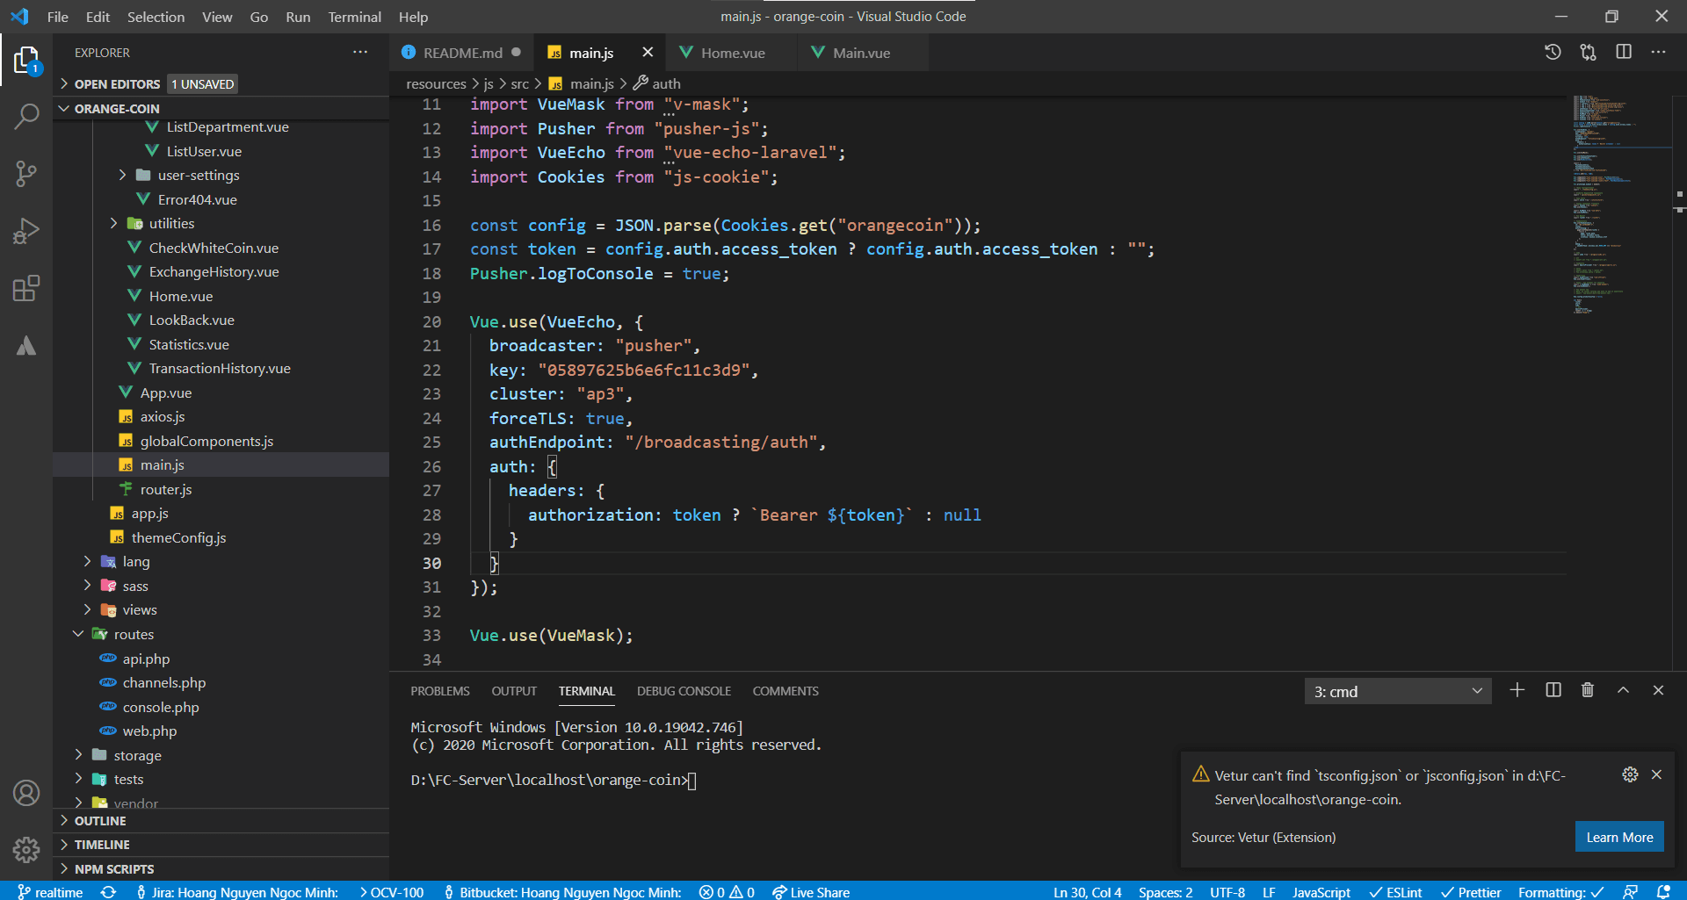The width and height of the screenshot is (1687, 900).
Task: Expand the OUTLINE section
Action: pos(100,821)
